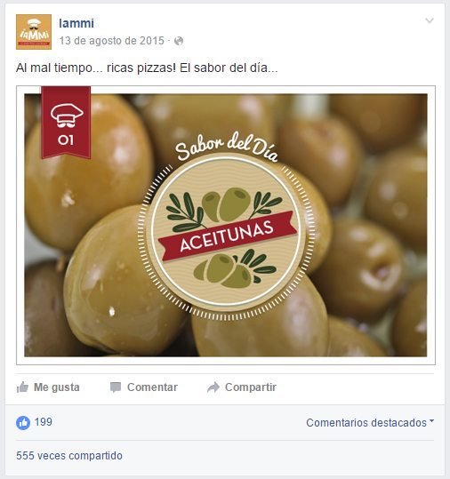
Task: Open the Iammi page profile picture
Action: pyautogui.click(x=34, y=32)
